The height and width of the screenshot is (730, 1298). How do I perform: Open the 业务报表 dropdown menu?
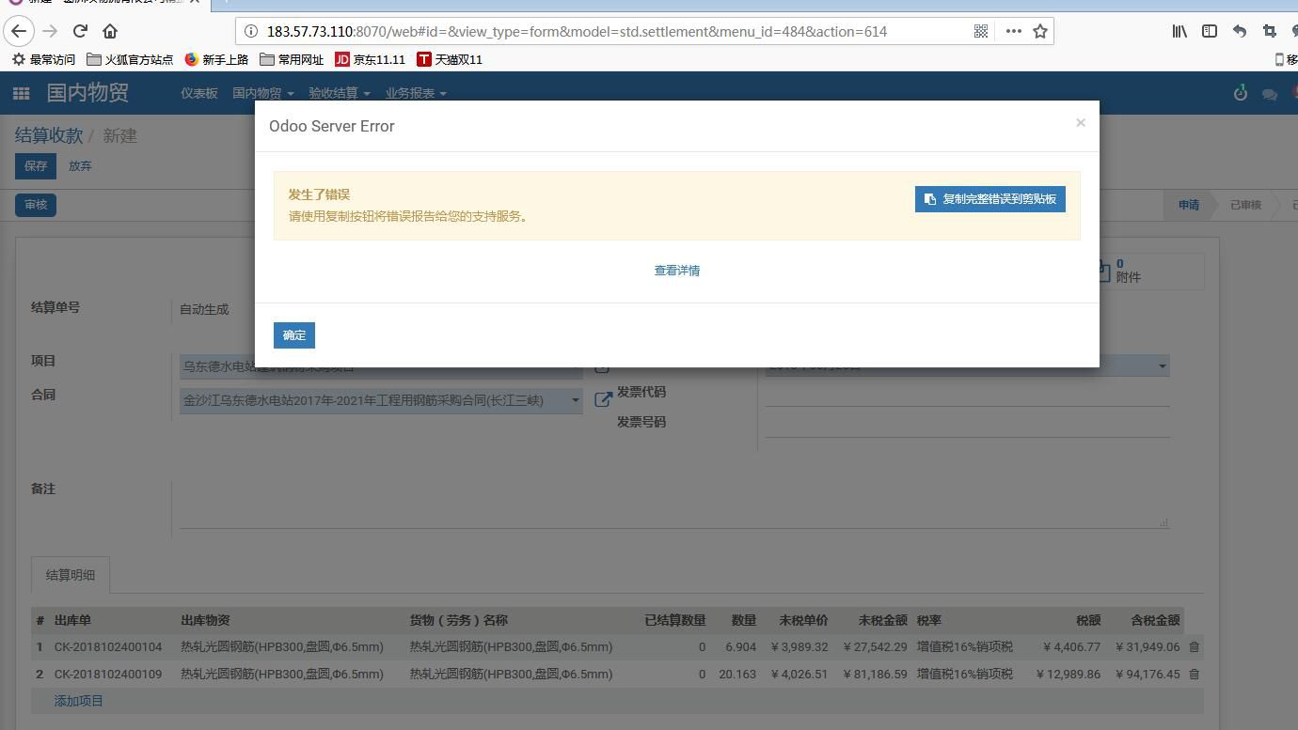[415, 93]
